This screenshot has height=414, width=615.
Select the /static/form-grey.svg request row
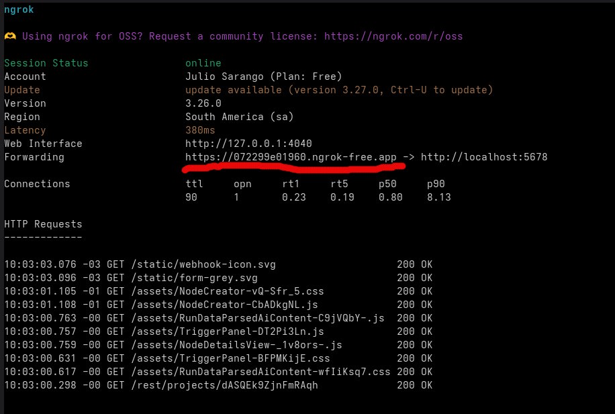click(218, 278)
